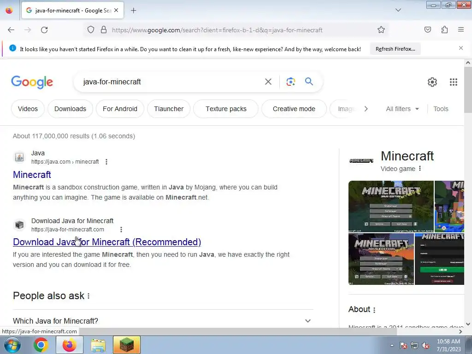Click the muted volume tray icon
The width and height of the screenshot is (472, 354).
(x=425, y=346)
